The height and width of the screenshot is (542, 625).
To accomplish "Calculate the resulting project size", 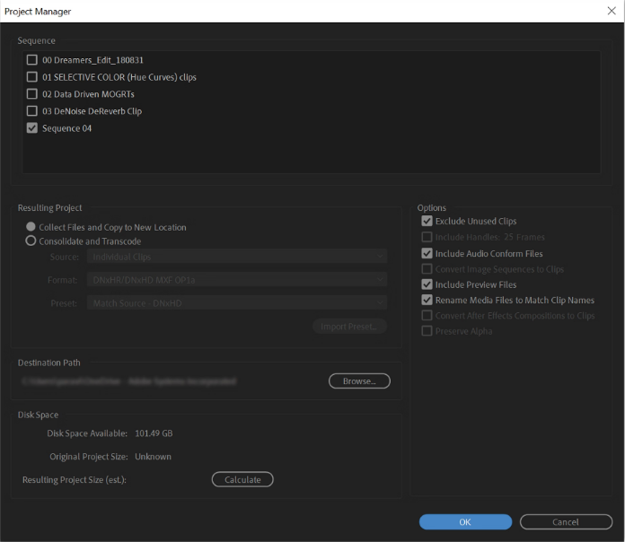I will click(242, 480).
